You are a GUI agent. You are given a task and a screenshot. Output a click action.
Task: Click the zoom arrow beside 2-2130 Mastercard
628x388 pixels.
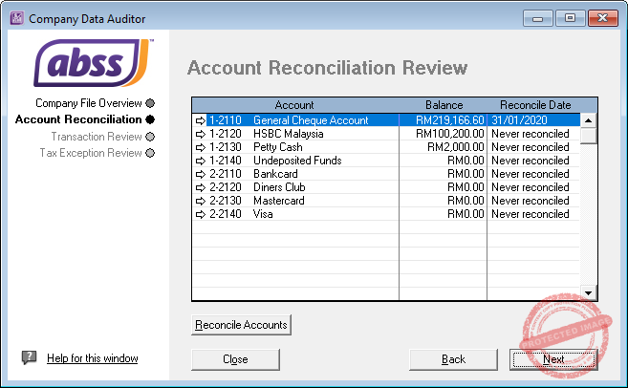pyautogui.click(x=201, y=201)
